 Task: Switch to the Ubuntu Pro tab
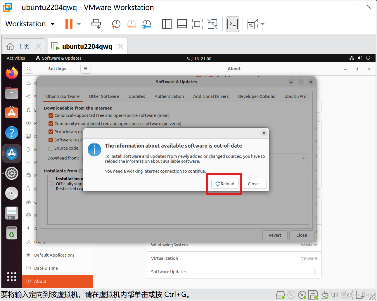295,96
